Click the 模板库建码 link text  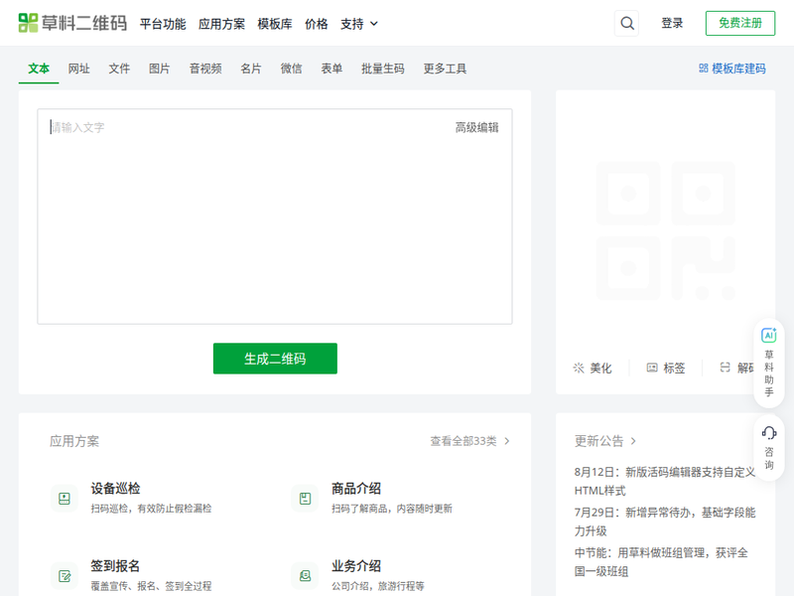click(x=738, y=69)
